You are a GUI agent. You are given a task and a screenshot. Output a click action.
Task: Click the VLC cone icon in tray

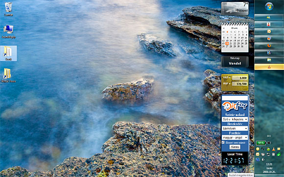[274, 149]
